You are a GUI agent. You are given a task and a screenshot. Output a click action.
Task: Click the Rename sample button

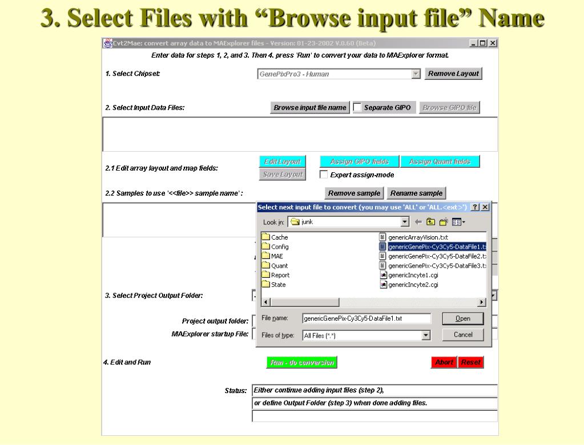coord(416,193)
